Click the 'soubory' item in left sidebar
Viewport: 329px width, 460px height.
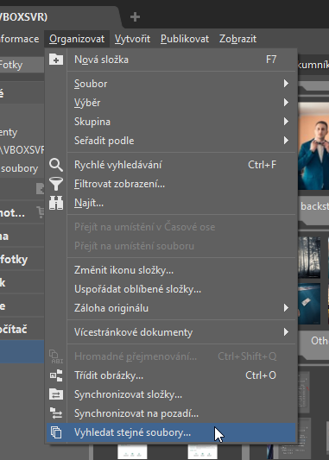[19, 168]
